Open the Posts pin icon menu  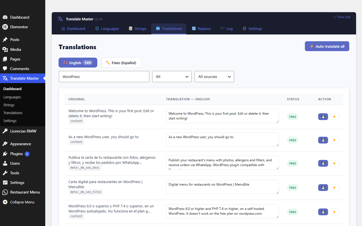coord(5,40)
